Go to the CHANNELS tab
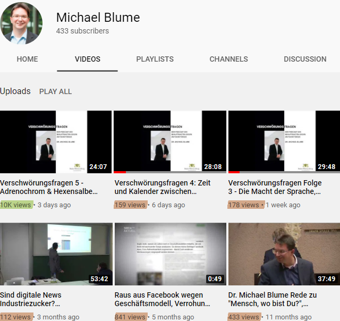This screenshot has width=340, height=321. coord(228,59)
